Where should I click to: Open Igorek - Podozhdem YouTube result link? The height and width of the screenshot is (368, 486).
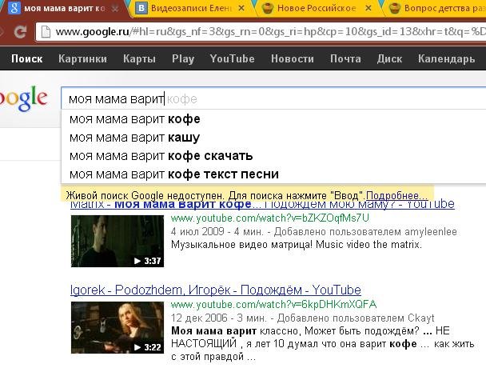(x=216, y=290)
